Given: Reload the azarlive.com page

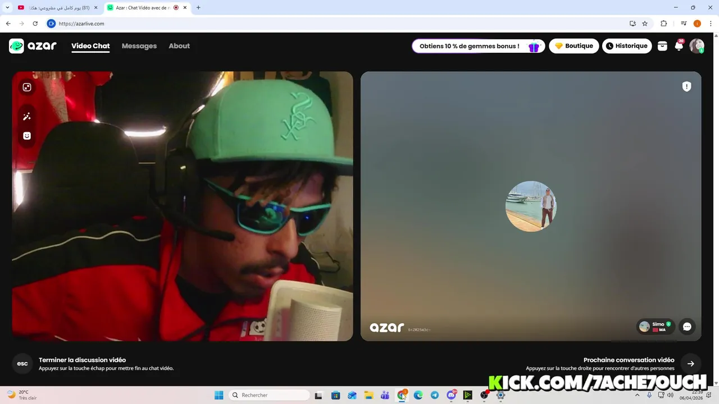Looking at the screenshot, I should coord(35,24).
